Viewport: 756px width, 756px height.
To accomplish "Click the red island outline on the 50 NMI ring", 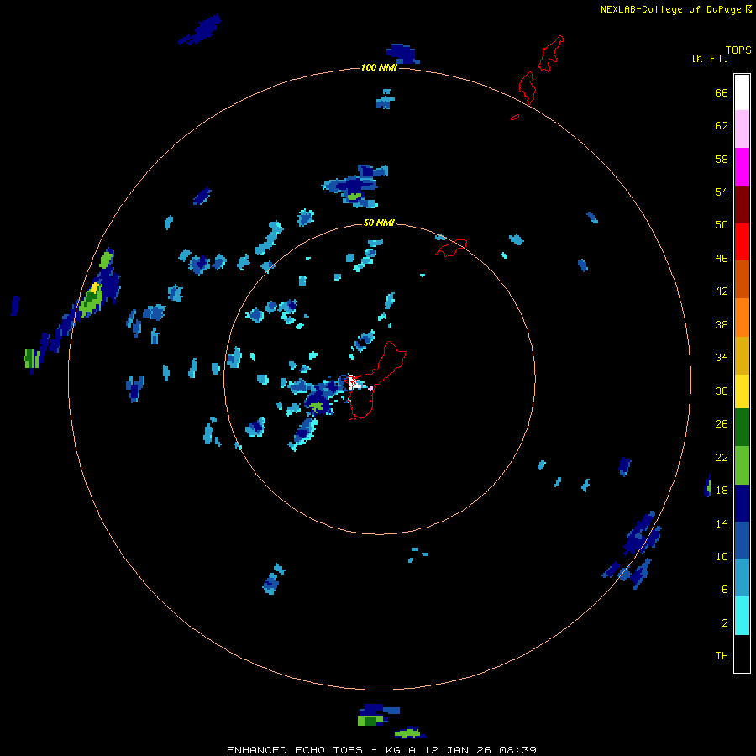I will pos(451,247).
